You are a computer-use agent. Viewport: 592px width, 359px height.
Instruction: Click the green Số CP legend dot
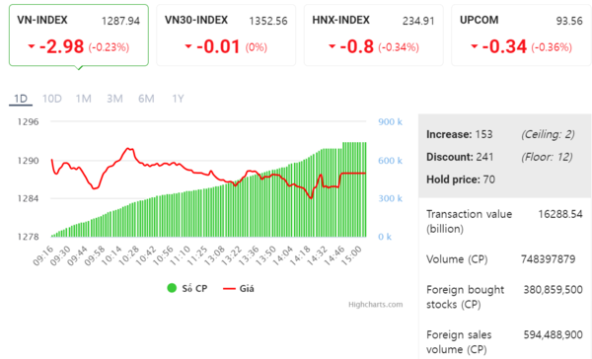pyautogui.click(x=172, y=288)
